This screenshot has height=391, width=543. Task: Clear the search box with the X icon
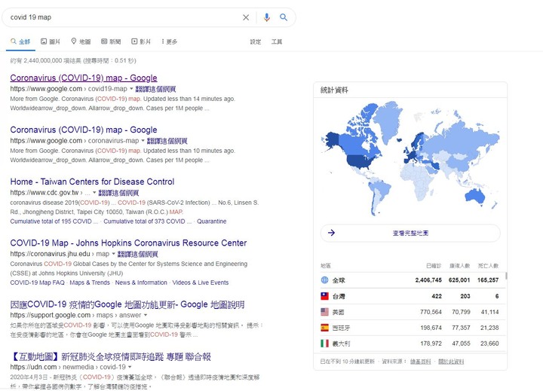(x=246, y=17)
